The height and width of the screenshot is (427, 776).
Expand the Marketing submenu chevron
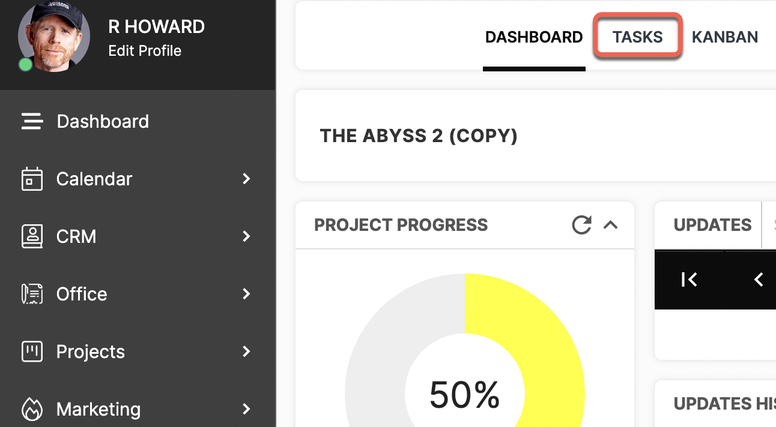[246, 409]
